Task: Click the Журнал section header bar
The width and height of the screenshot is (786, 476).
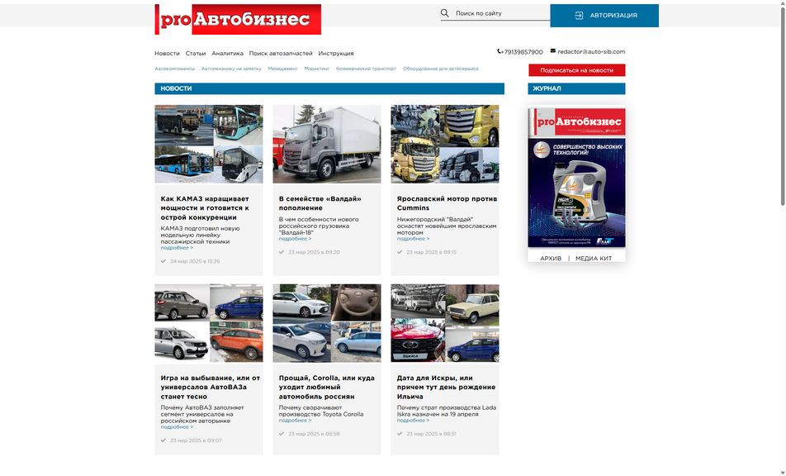Action: coord(576,88)
